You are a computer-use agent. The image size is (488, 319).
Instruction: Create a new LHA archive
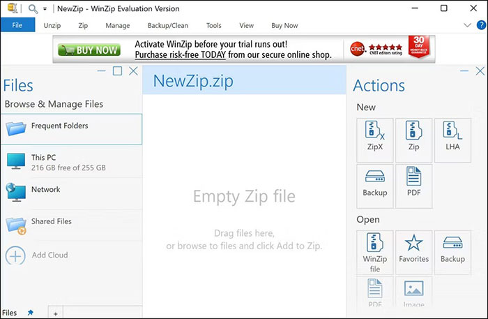[x=452, y=140]
